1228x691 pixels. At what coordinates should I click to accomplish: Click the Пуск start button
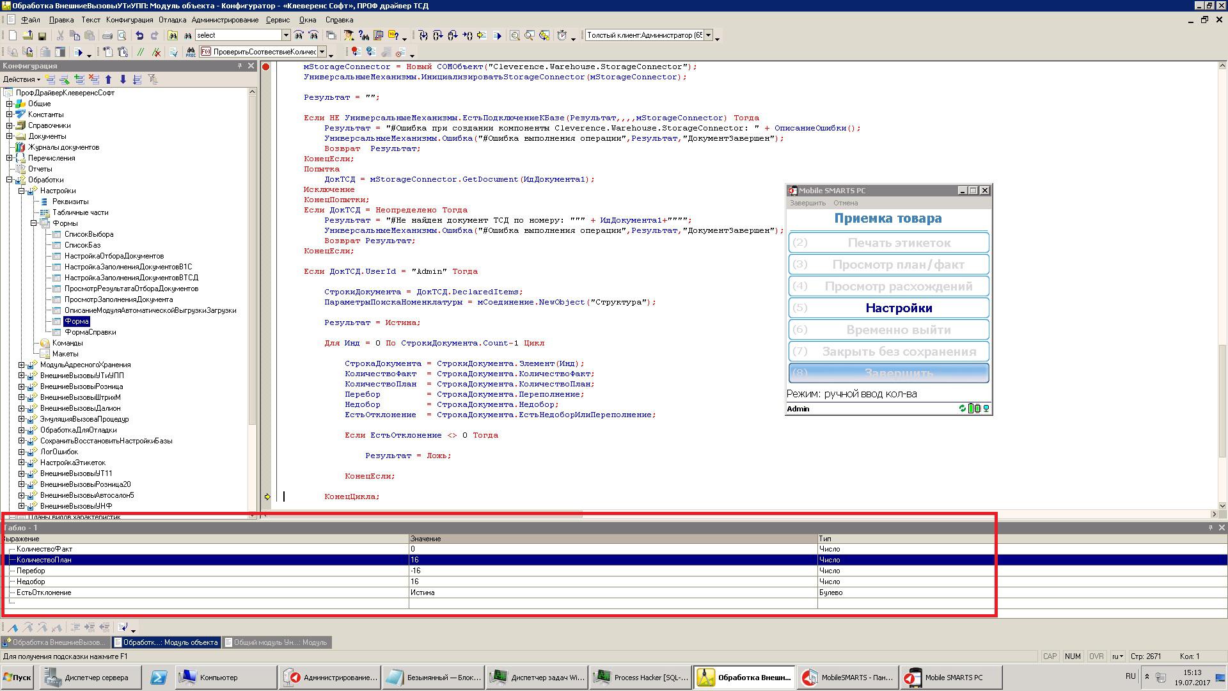(x=17, y=677)
